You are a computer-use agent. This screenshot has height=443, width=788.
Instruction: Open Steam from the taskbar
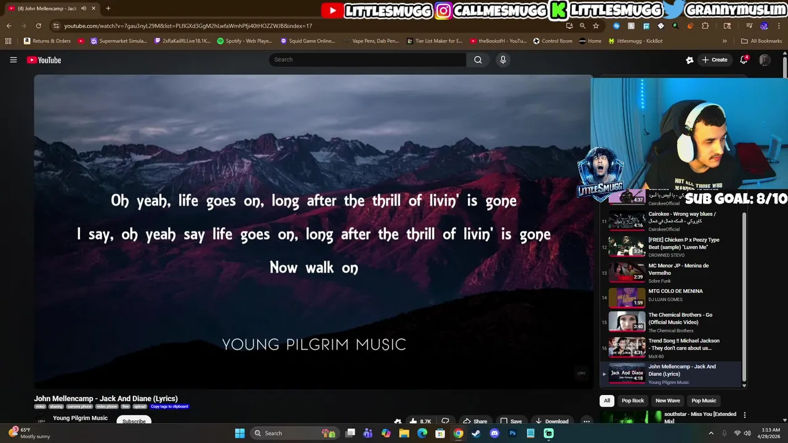coord(476,433)
